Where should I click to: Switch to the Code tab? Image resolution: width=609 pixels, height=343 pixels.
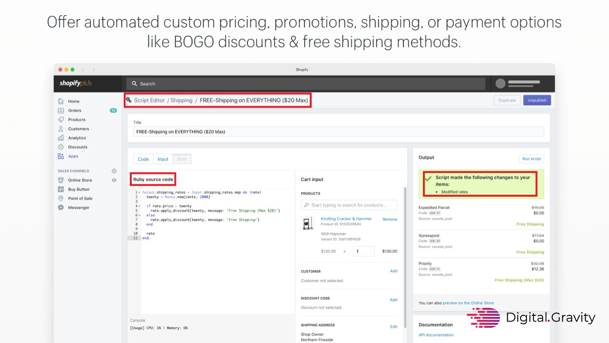point(143,159)
